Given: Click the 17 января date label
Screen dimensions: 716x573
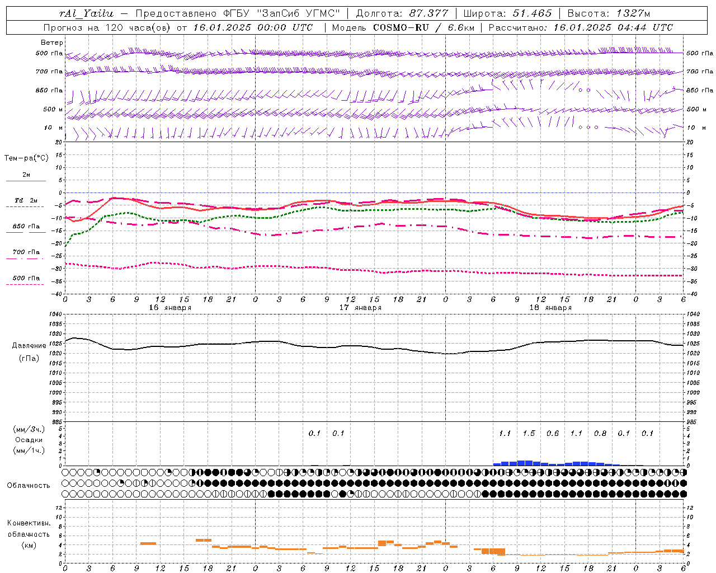Looking at the screenshot, I should click(360, 308).
